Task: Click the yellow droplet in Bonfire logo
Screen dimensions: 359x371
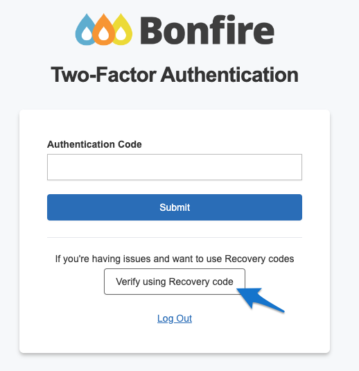Action: pos(123,29)
